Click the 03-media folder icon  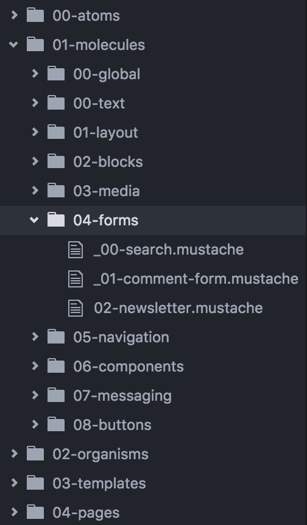point(56,191)
